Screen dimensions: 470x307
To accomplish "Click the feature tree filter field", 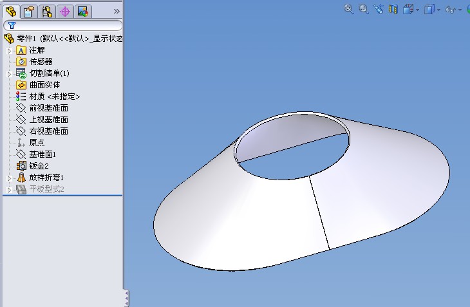I will (63, 26).
